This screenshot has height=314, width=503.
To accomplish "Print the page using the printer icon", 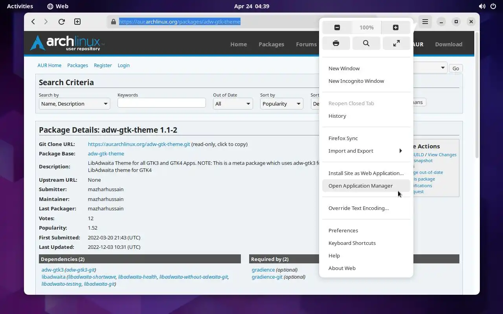I will 336,43.
